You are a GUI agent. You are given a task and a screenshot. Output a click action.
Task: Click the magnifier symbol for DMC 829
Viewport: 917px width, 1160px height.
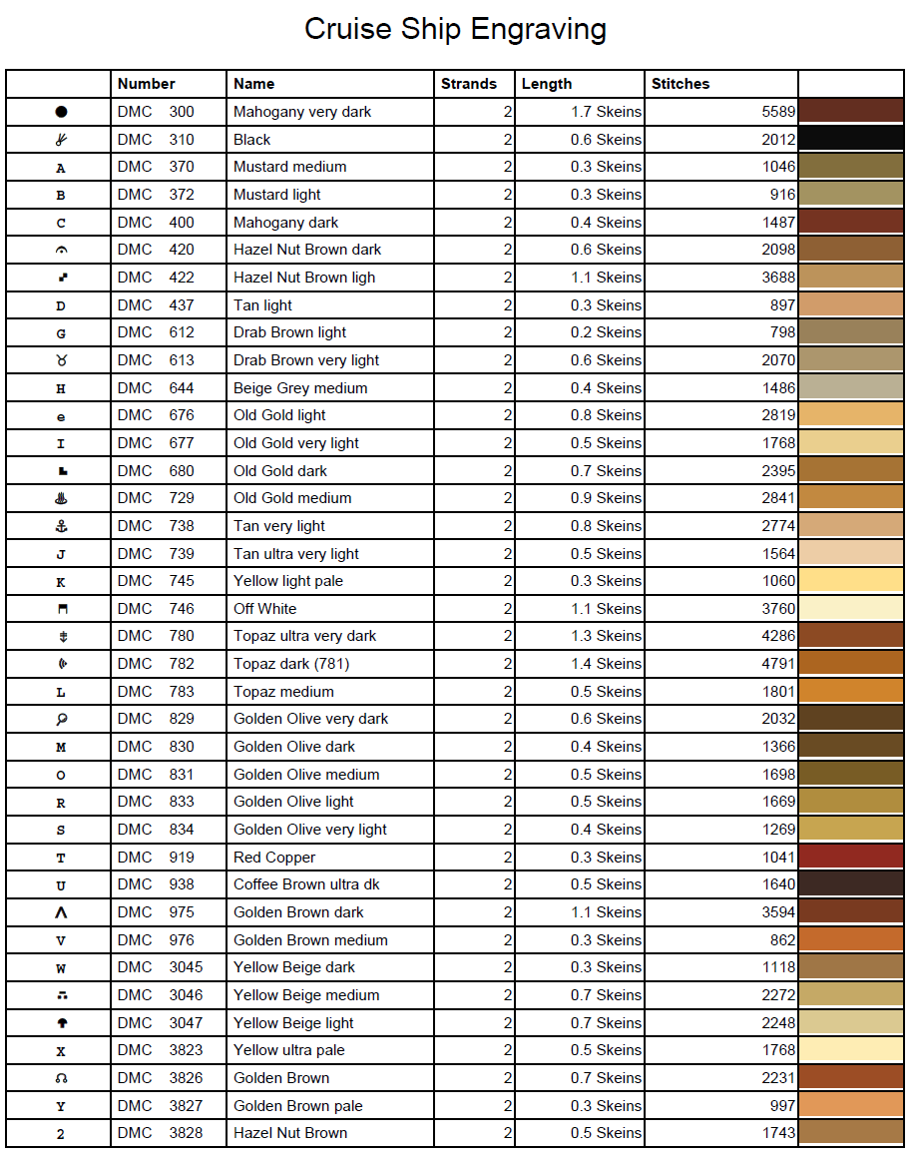[x=61, y=719]
